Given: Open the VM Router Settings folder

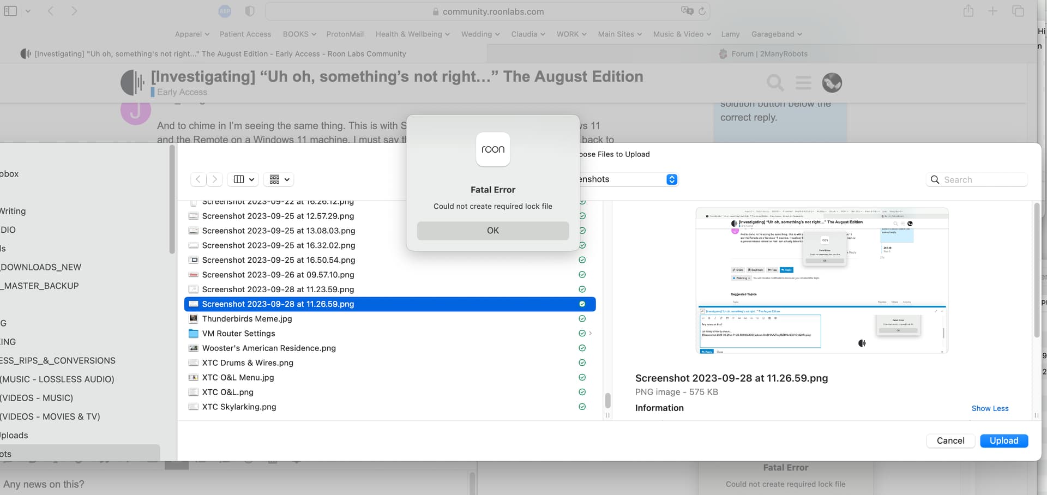Looking at the screenshot, I should [x=238, y=334].
